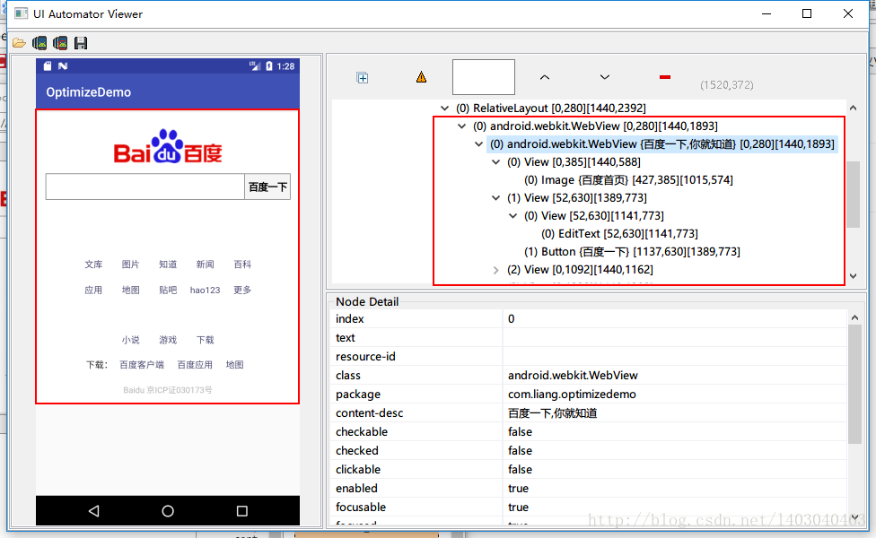Click the 图片 link in the screenshot
This screenshot has width=876, height=538.
(131, 265)
